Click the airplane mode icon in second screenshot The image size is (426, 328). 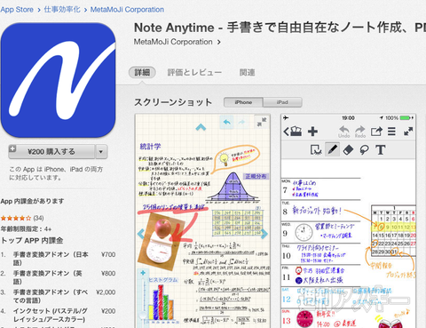click(286, 118)
